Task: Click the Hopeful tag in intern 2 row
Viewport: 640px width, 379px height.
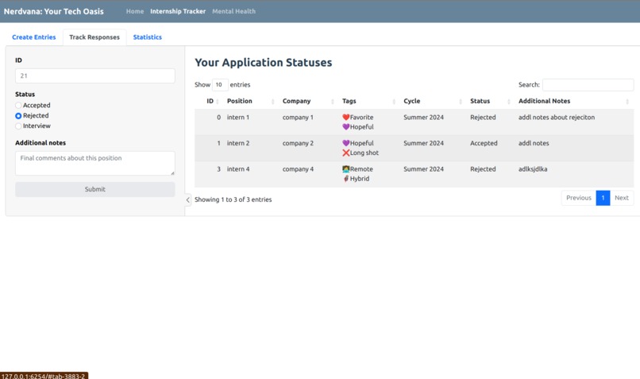Action: (357, 143)
